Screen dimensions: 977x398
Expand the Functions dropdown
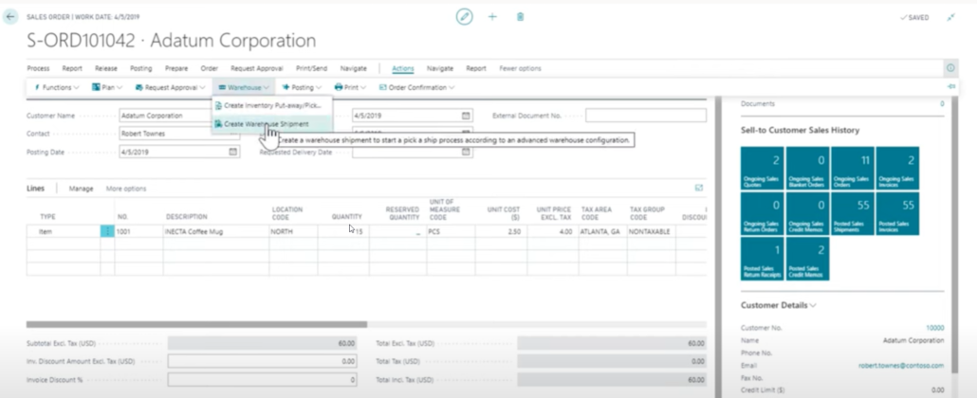coord(57,87)
